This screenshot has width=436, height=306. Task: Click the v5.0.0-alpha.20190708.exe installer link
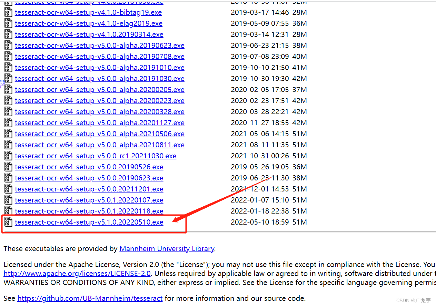tap(100, 57)
